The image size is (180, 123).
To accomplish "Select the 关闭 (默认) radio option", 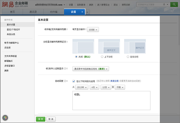I will pyautogui.click(x=76, y=57).
